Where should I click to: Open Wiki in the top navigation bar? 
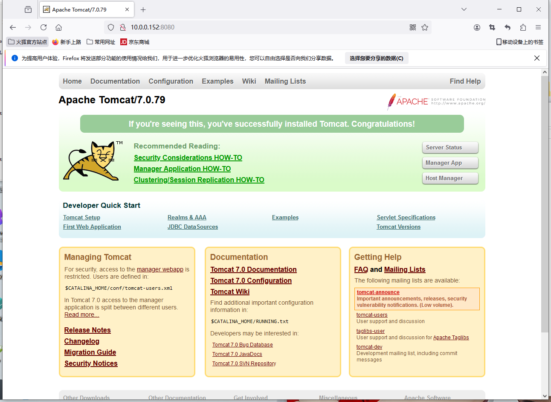pos(249,81)
